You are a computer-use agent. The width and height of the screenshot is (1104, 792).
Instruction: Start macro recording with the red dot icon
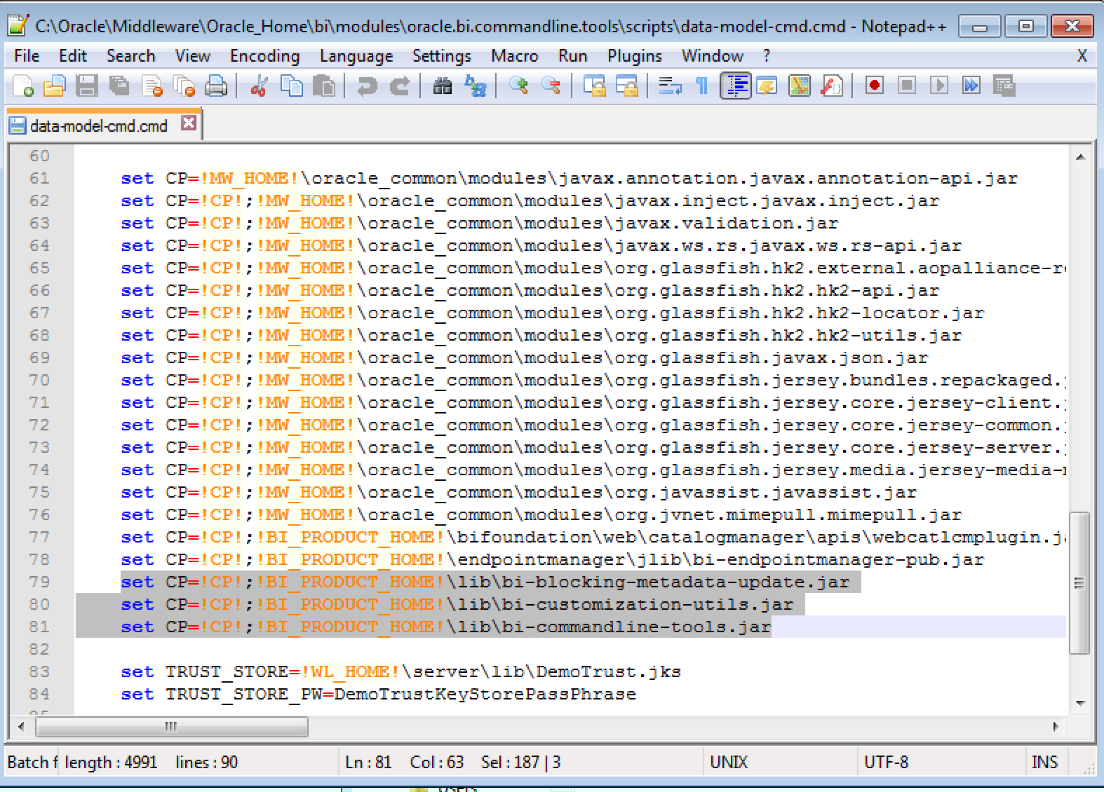click(x=875, y=86)
